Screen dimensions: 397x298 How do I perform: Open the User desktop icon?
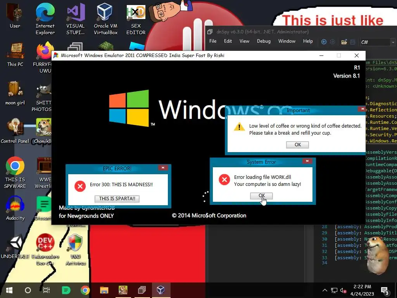(15, 15)
